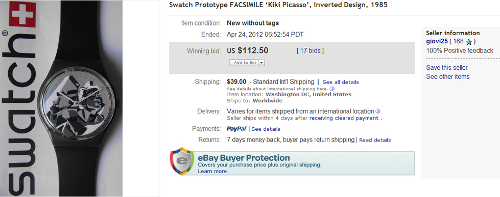The width and height of the screenshot is (500, 197).
Task: Click Save this seller
Action: [447, 67]
